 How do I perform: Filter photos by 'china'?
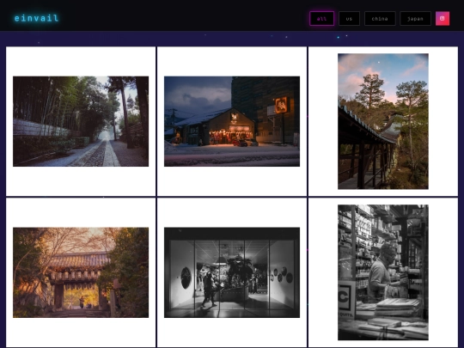[x=380, y=19]
